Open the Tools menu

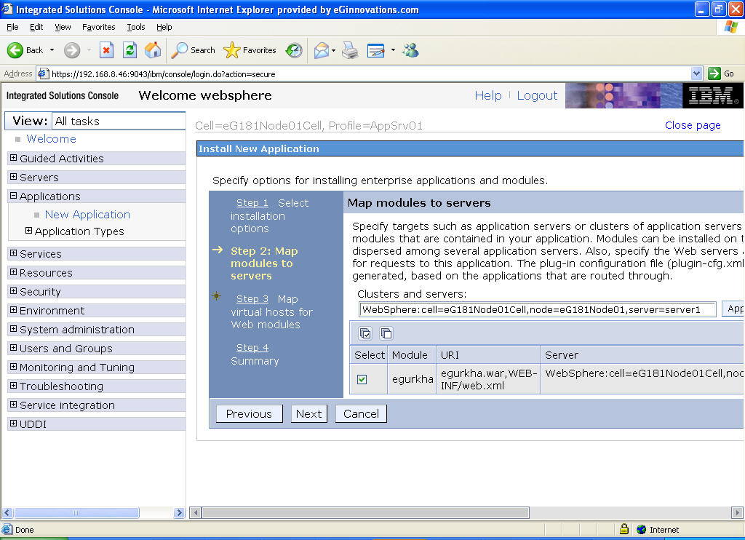pos(136,27)
